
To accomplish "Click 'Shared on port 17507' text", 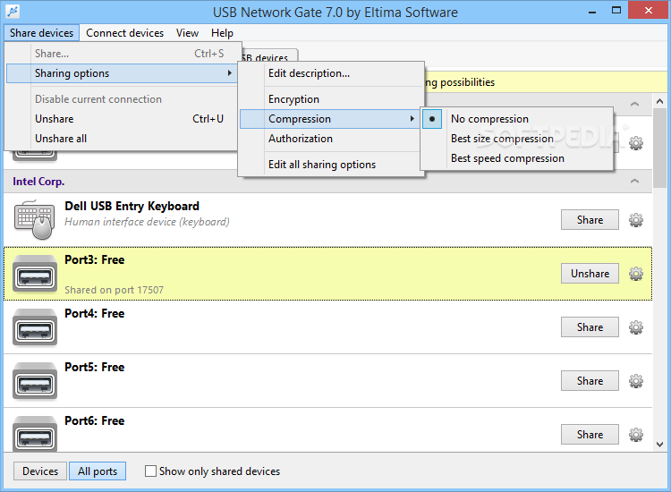I will point(114,290).
